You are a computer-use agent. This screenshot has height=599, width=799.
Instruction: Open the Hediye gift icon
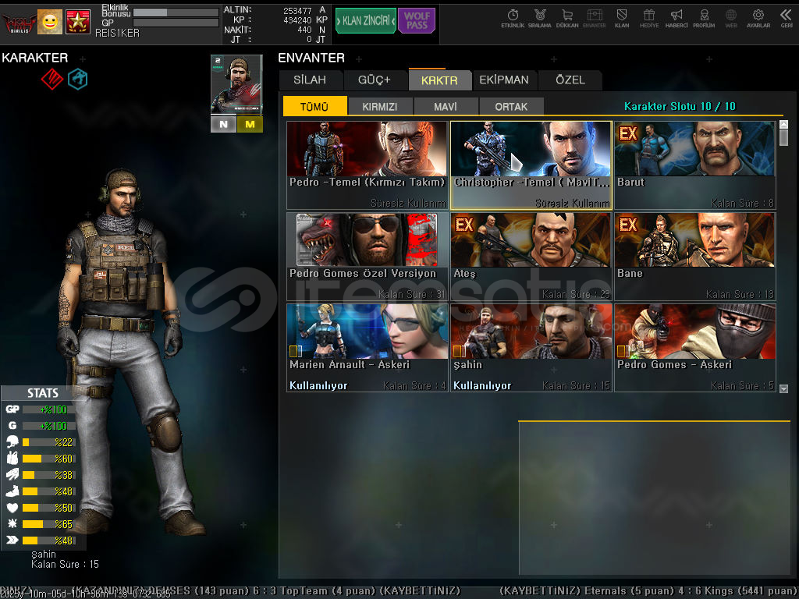coord(648,19)
